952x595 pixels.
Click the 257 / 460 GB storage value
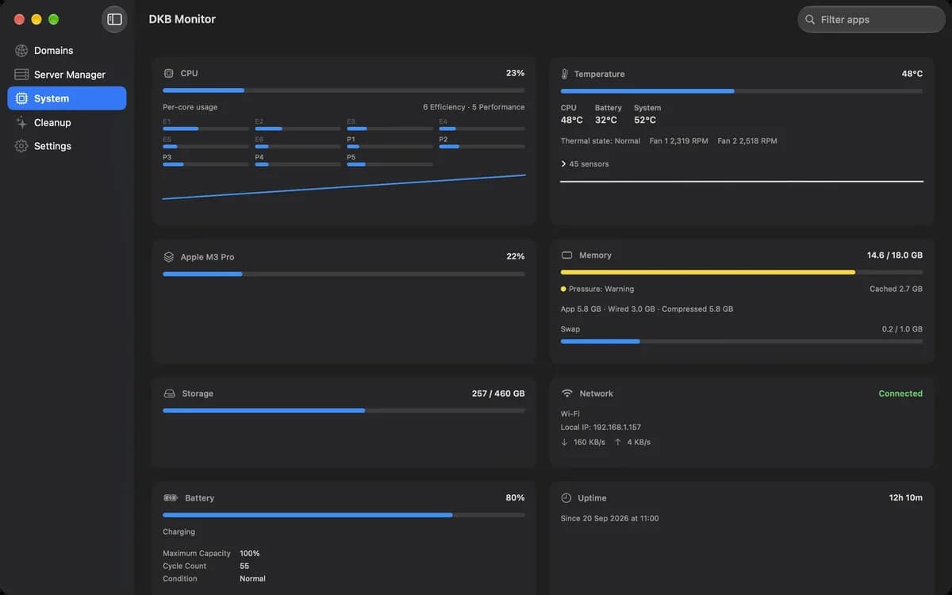point(498,393)
